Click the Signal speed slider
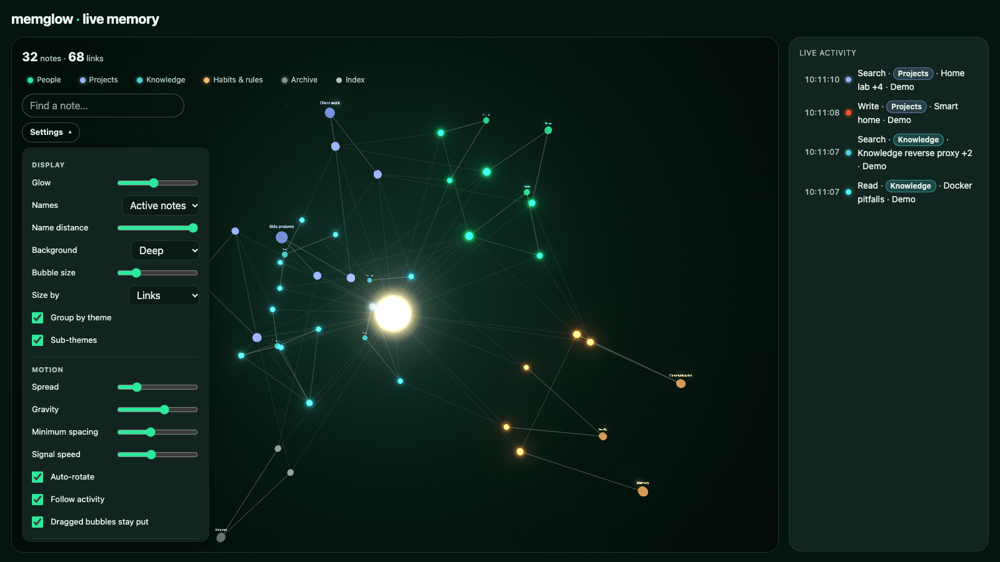Screen dimensions: 1000x562 coord(157,455)
